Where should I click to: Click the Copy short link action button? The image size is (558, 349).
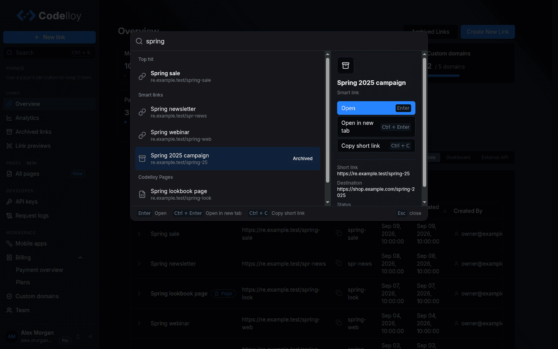pyautogui.click(x=376, y=146)
